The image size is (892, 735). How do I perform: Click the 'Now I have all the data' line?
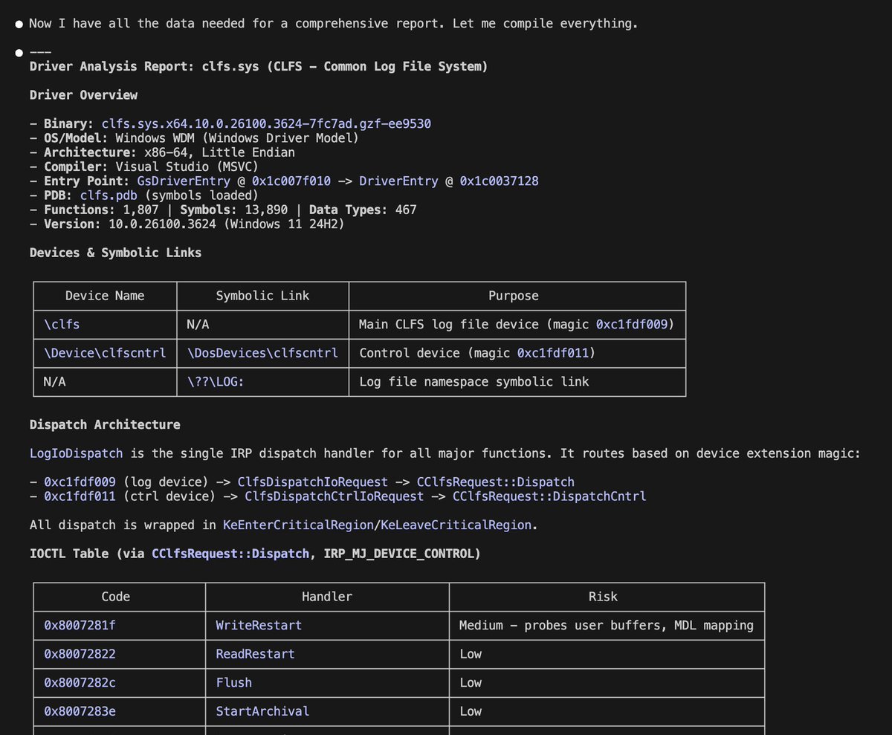point(333,23)
